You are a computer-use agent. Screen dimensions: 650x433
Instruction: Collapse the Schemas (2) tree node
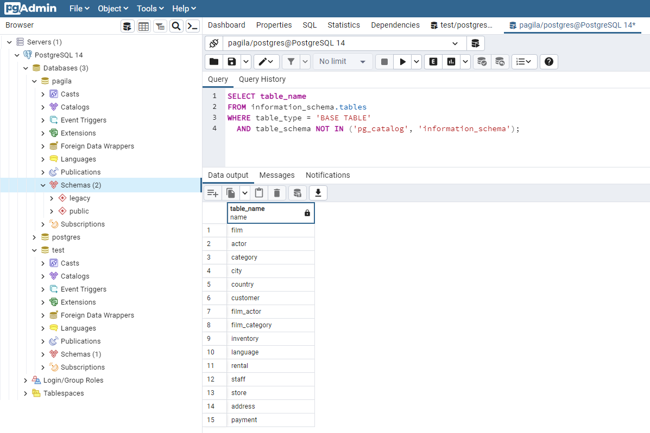(43, 185)
